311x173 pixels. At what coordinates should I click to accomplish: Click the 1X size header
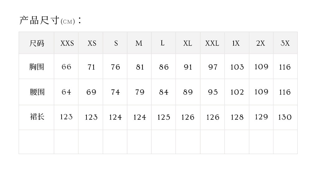(236, 43)
